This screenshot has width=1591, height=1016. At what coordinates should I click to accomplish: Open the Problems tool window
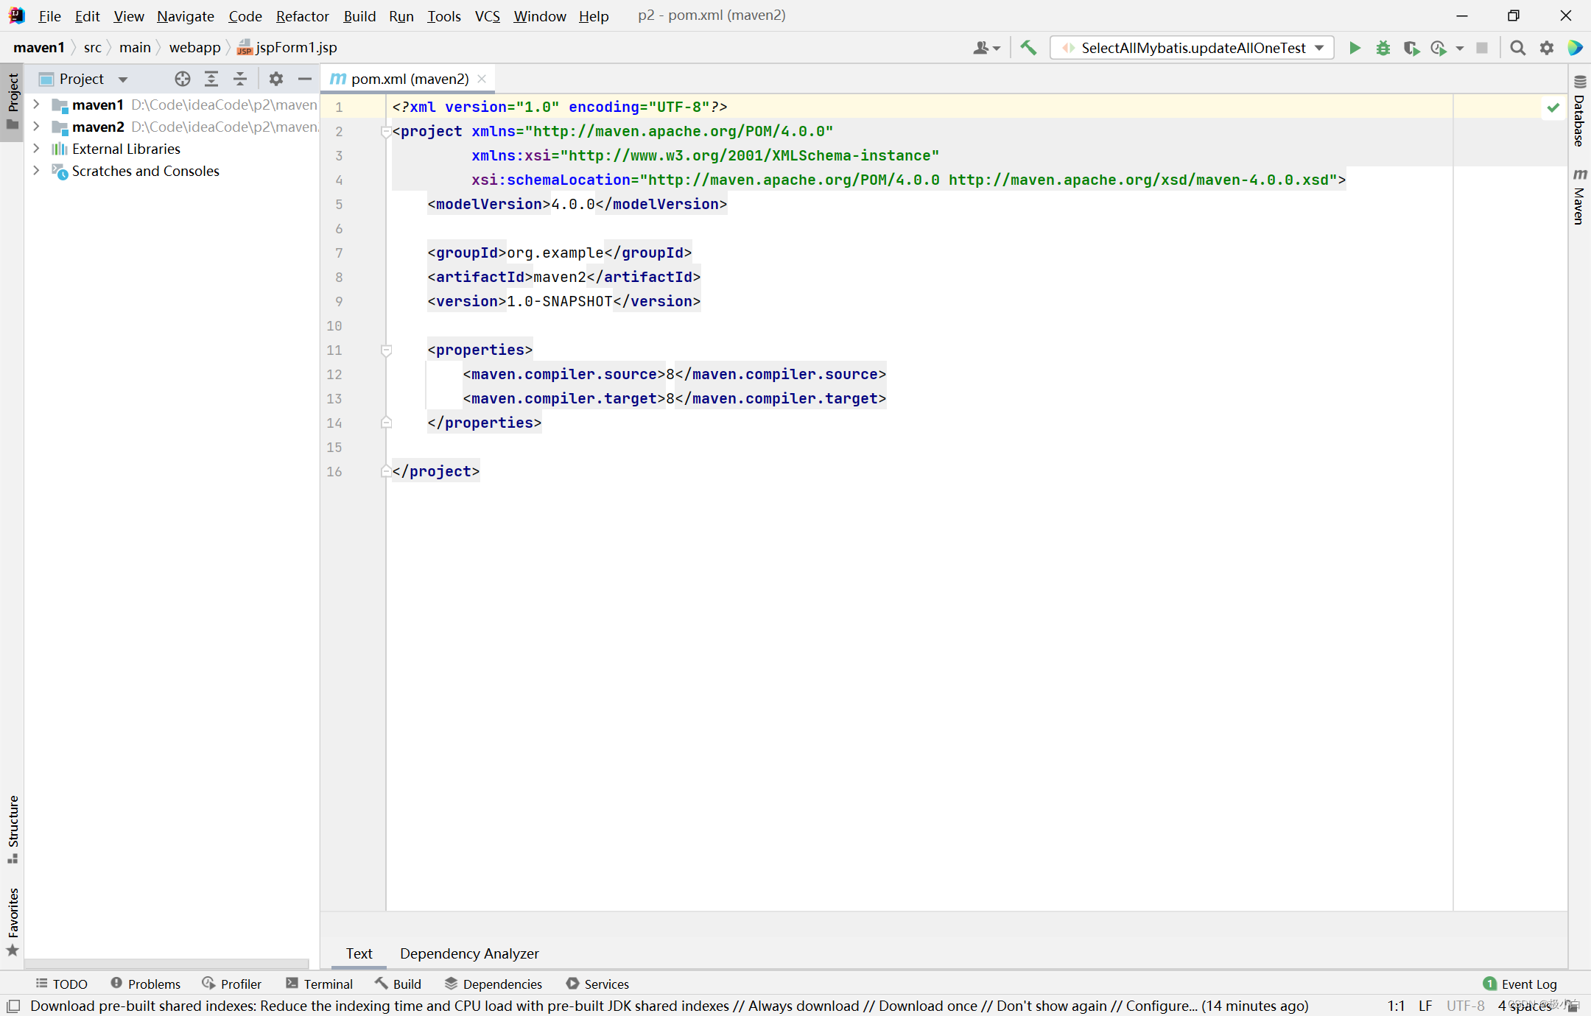[146, 984]
